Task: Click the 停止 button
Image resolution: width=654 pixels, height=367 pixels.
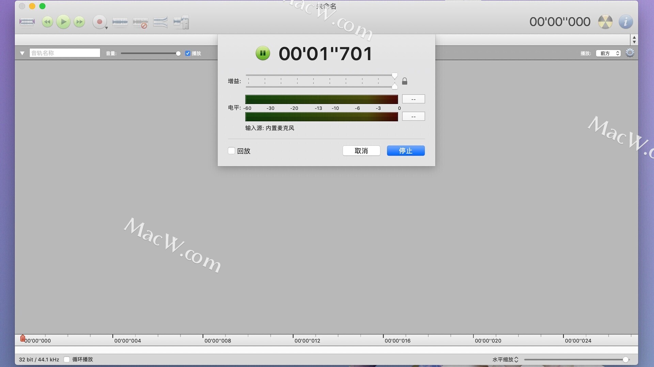Action: (406, 151)
